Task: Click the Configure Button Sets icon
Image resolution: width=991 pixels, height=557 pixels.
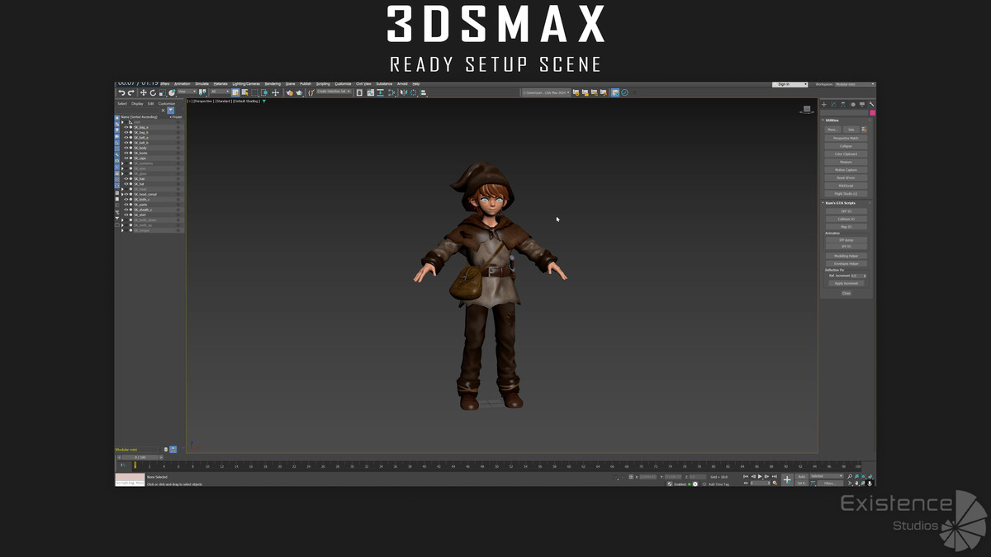Action: click(x=864, y=130)
